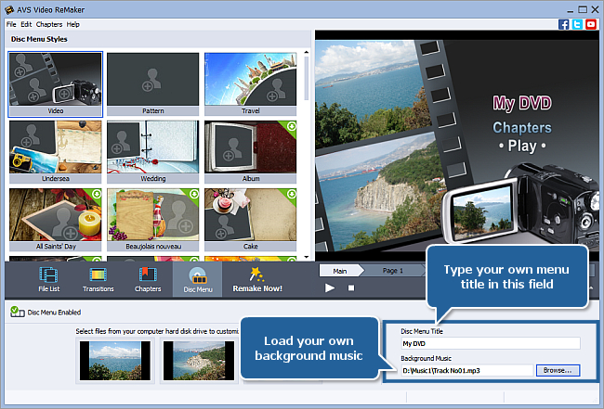Minimize the AVS Video ReMaker window
Image resolution: width=604 pixels, height=409 pixels.
point(571,11)
